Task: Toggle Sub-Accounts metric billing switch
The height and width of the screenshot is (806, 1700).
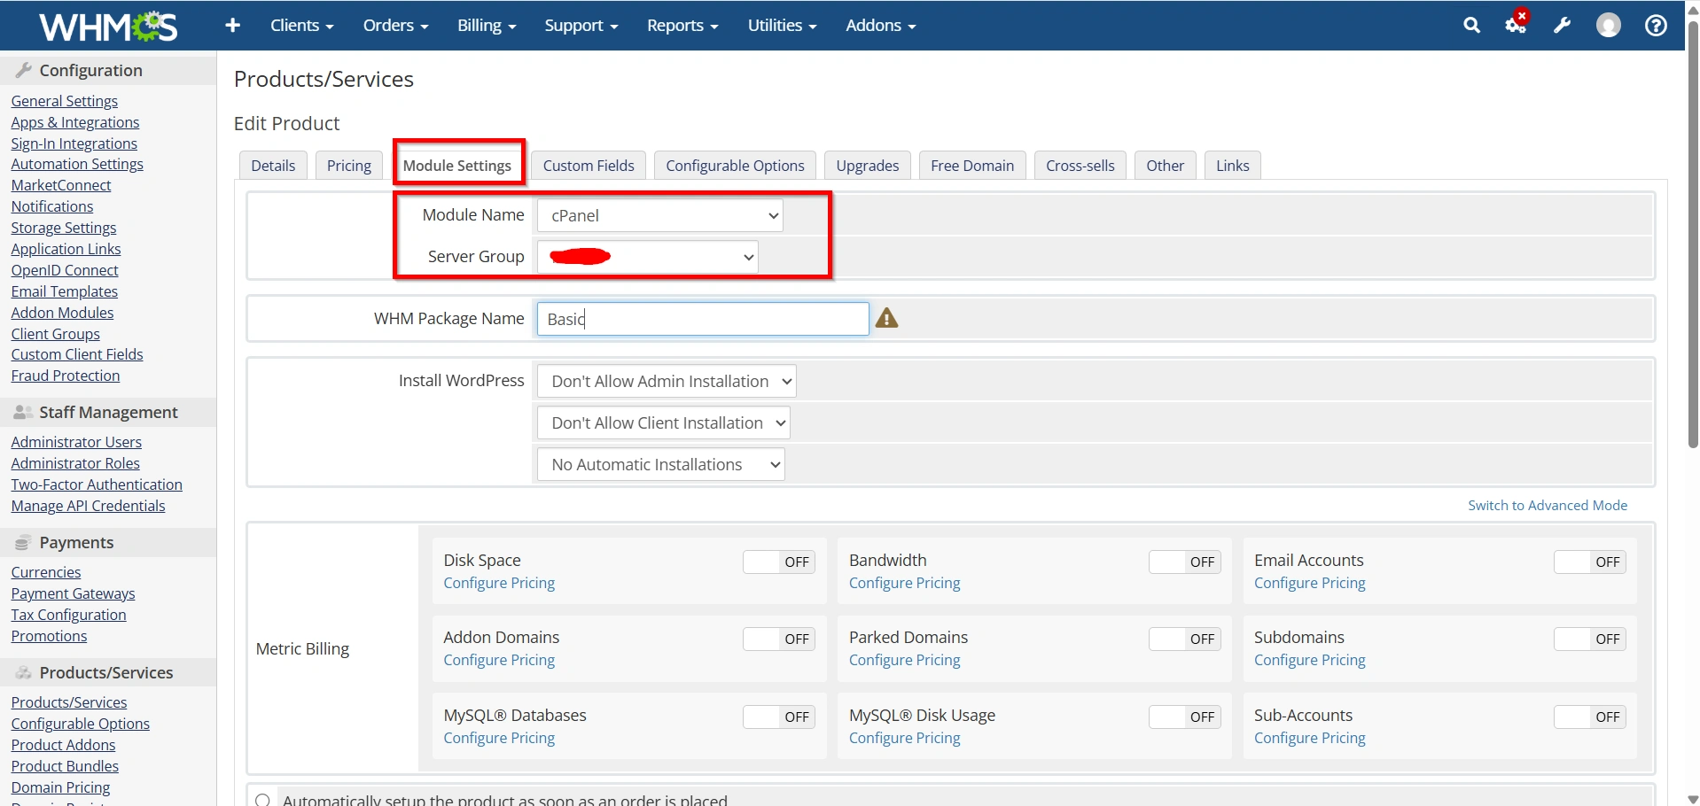Action: (x=1590, y=717)
